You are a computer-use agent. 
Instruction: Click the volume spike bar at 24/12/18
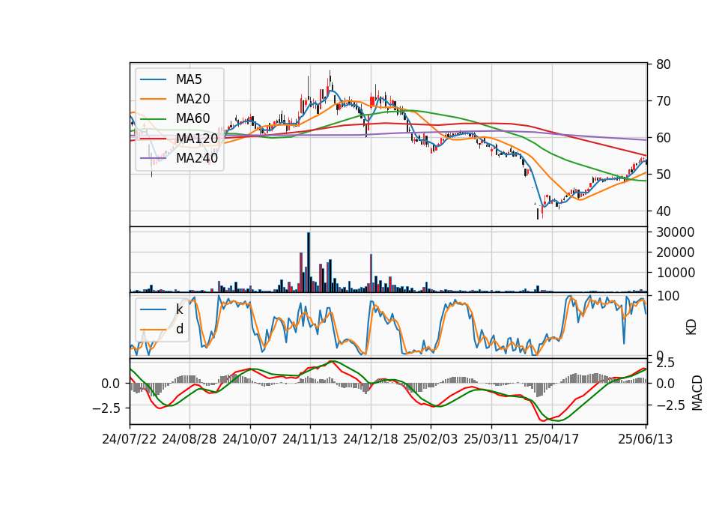click(x=371, y=273)
